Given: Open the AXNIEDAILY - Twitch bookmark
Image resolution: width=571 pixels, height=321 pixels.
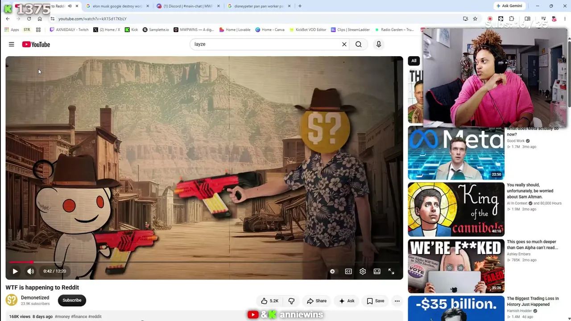Looking at the screenshot, I should 69,30.
